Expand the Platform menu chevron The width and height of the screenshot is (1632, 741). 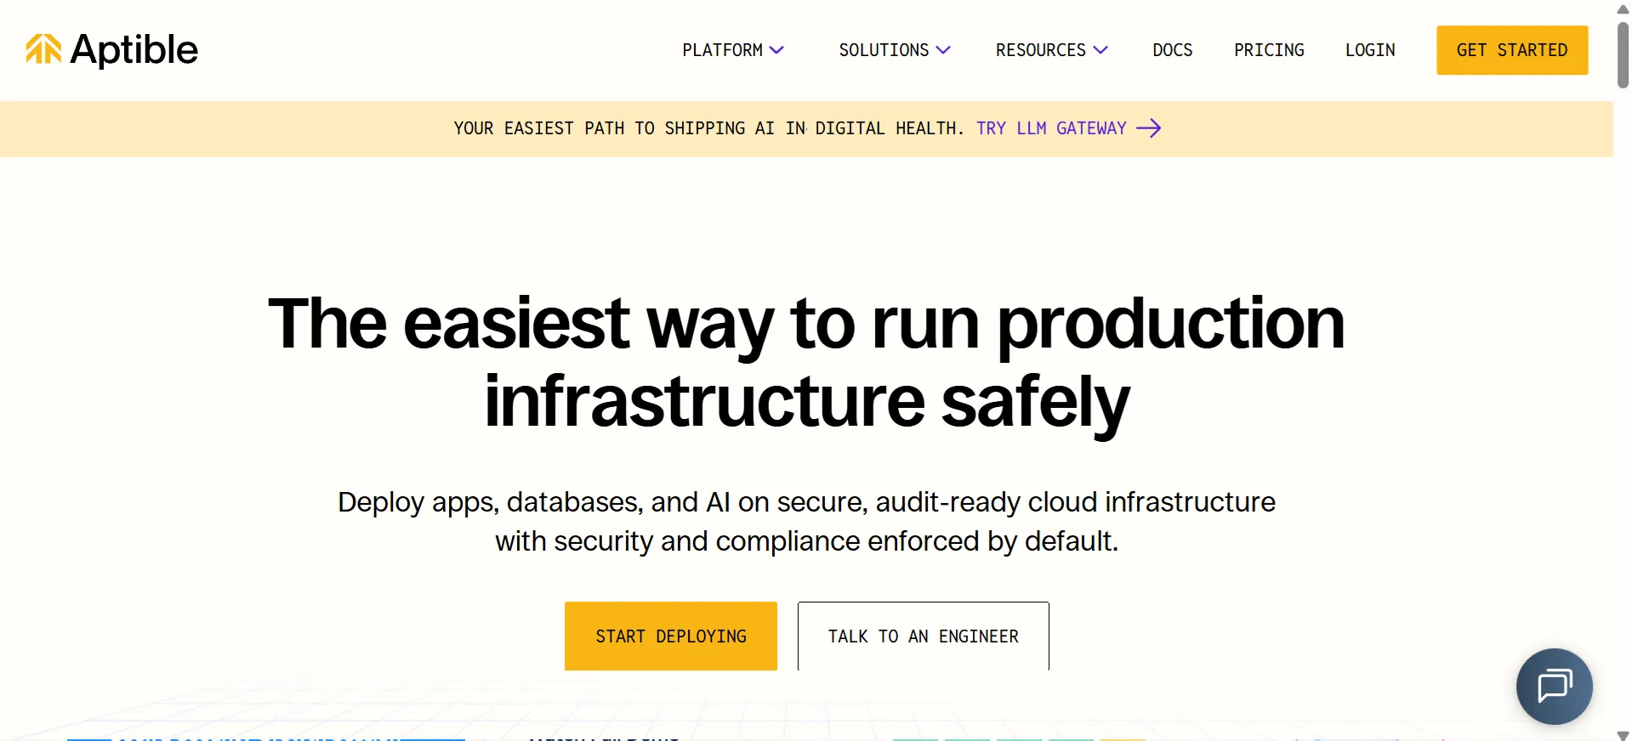pyautogui.click(x=776, y=50)
